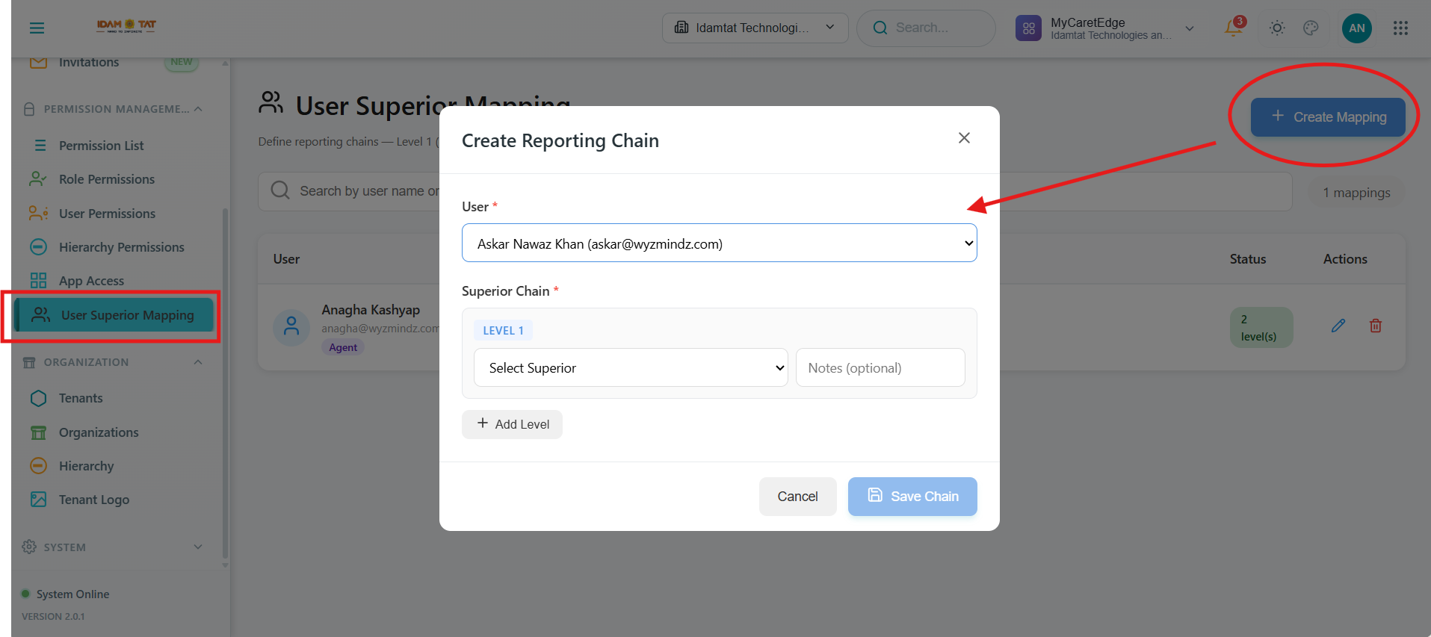
Task: Click the User Permissions icon
Action: click(38, 214)
